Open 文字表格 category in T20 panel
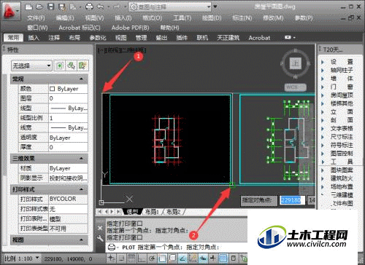 [x=342, y=128]
